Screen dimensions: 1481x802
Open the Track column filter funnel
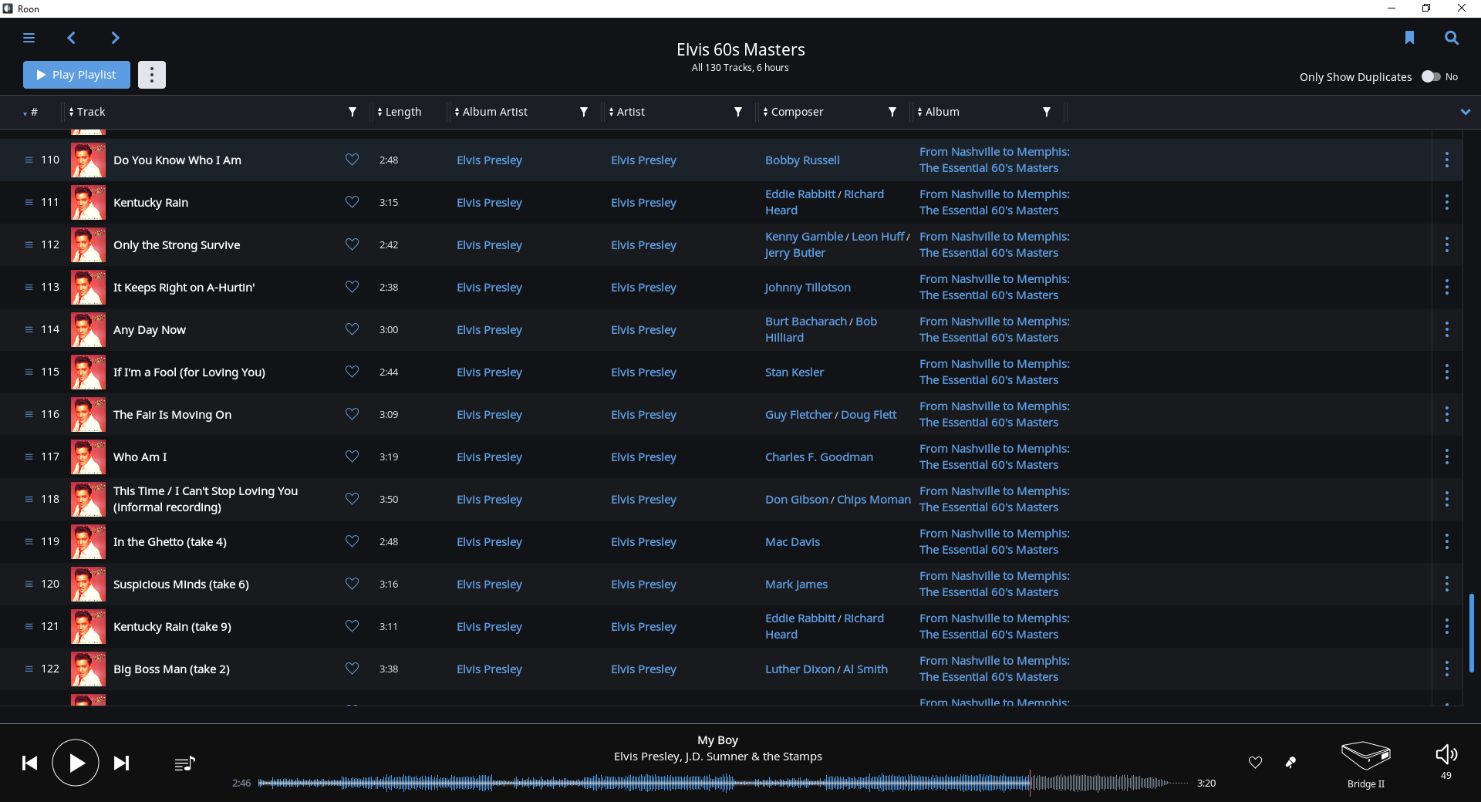pyautogui.click(x=353, y=112)
